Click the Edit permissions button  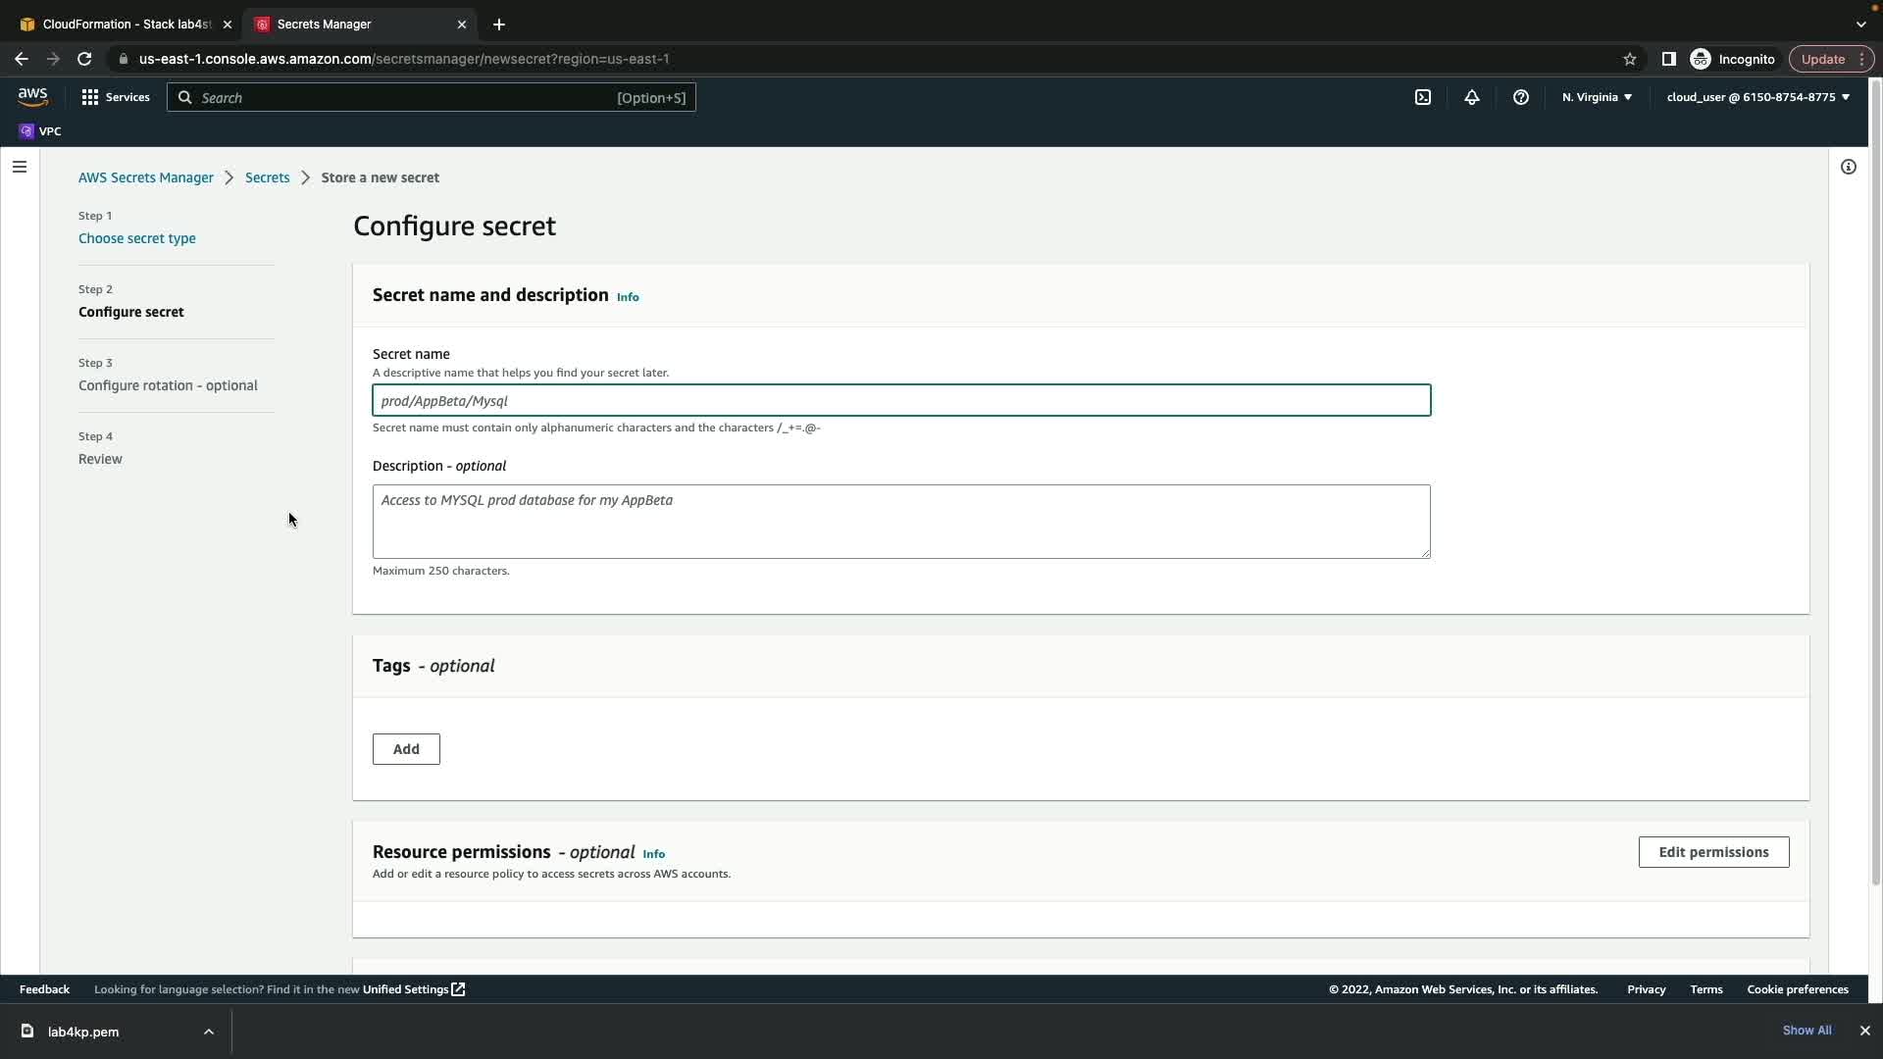1712,852
